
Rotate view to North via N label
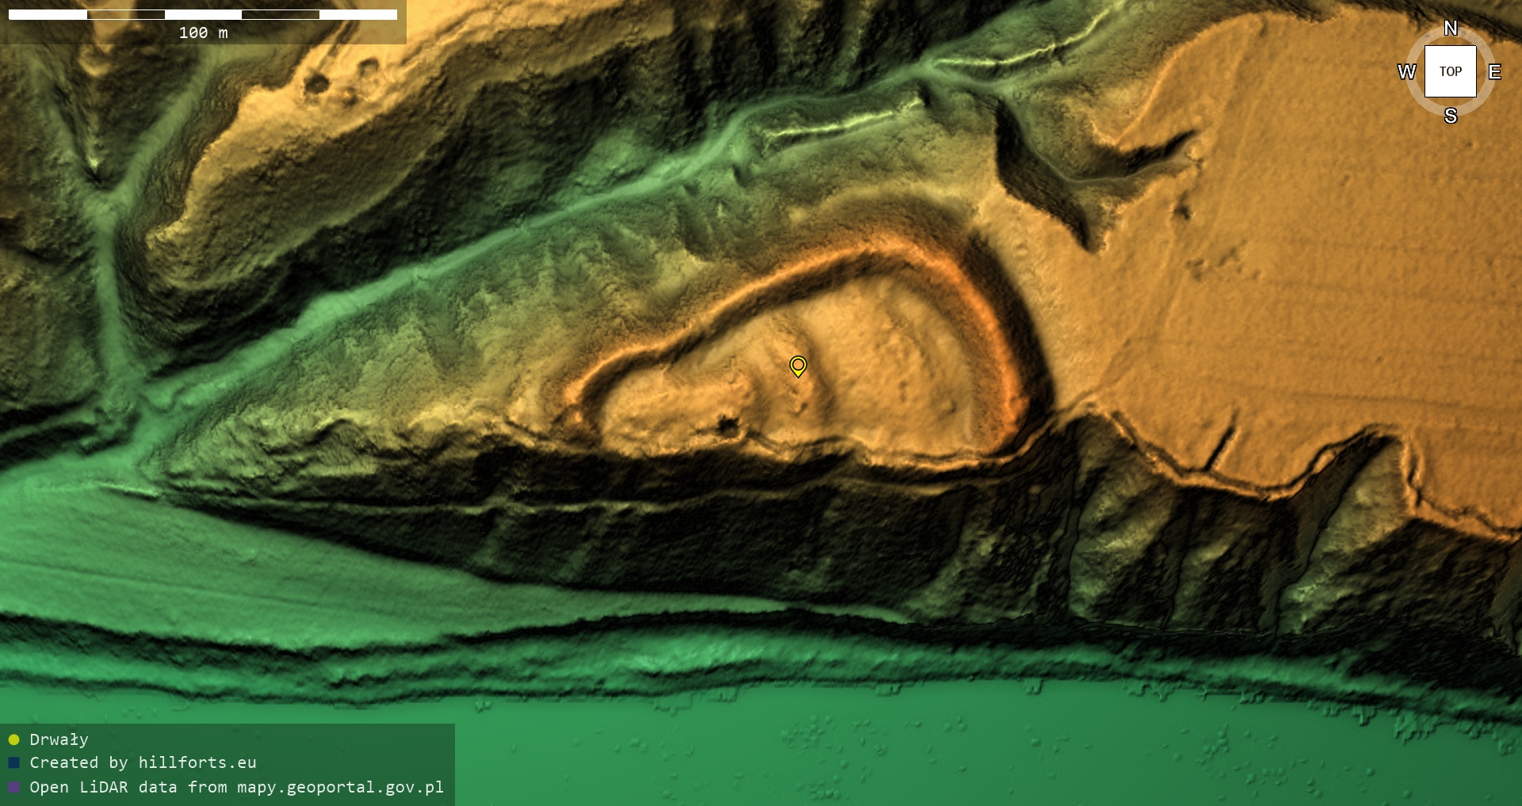click(x=1450, y=29)
